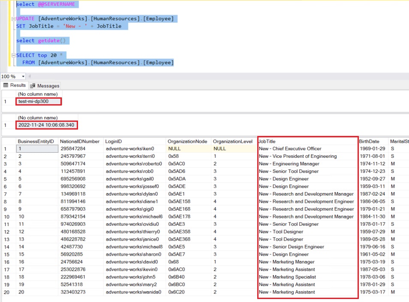Open the 100 % zoom dropdown
The width and height of the screenshot is (409, 302).
click(x=23, y=76)
